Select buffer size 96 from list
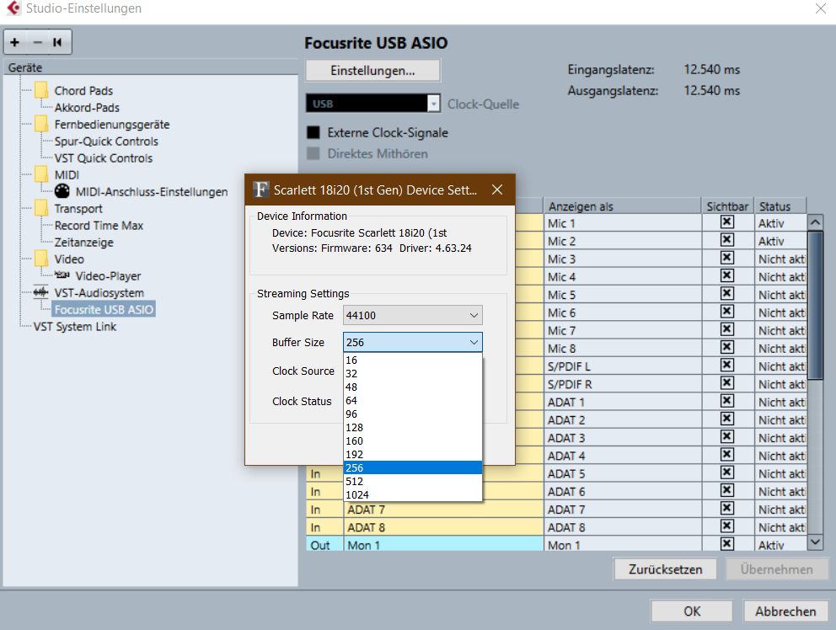836x630 pixels. pyautogui.click(x=413, y=414)
